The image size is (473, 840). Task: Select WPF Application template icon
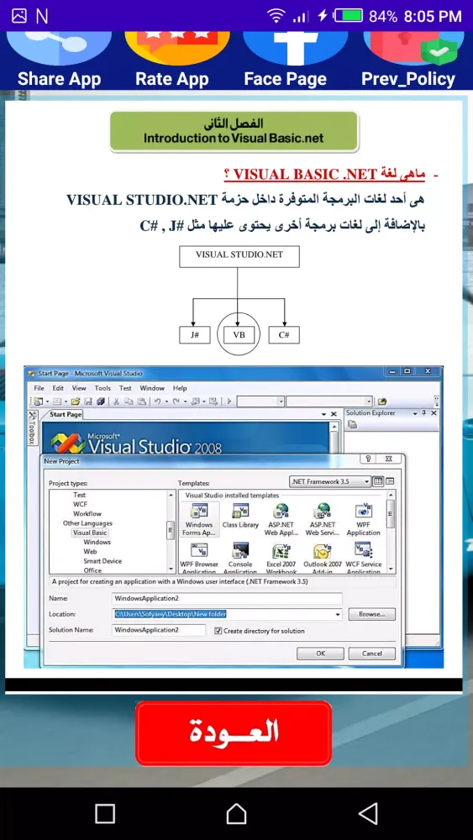[x=363, y=519]
